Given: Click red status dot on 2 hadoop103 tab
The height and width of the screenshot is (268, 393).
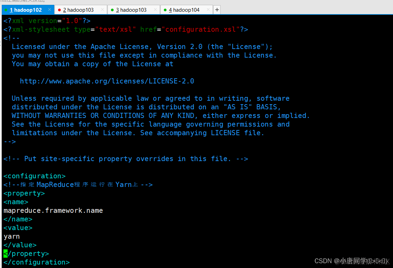Looking at the screenshot, I should point(59,10).
